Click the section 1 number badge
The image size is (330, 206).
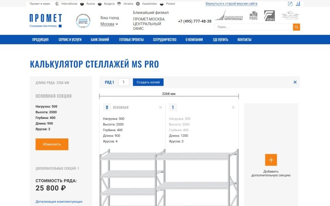[x=173, y=107]
